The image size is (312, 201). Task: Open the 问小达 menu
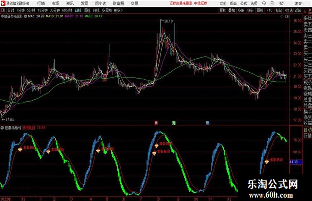tap(100, 3)
